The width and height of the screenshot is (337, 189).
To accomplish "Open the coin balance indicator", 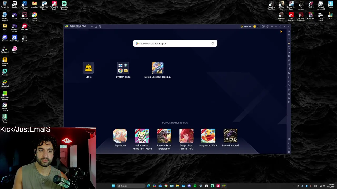I will (x=256, y=27).
